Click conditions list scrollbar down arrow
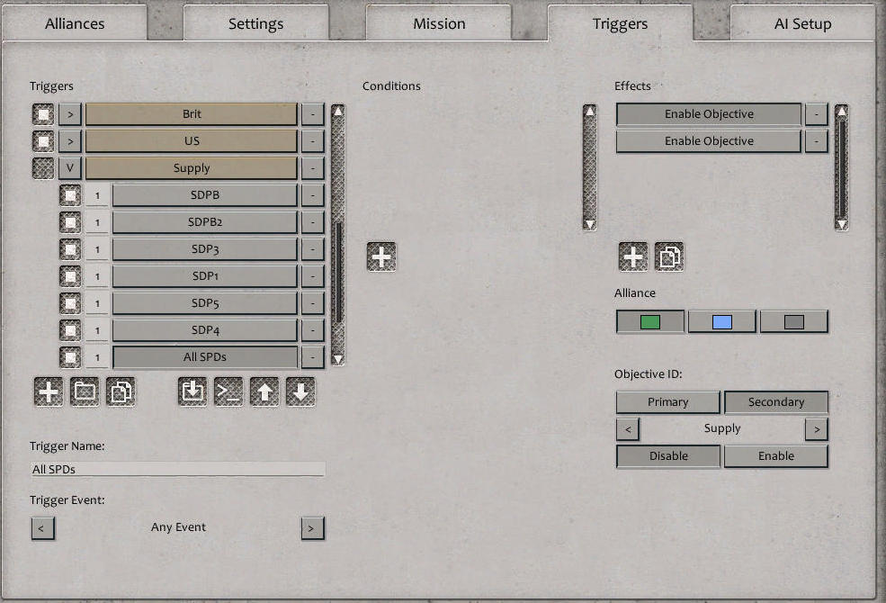Image resolution: width=886 pixels, height=603 pixels. click(x=589, y=224)
